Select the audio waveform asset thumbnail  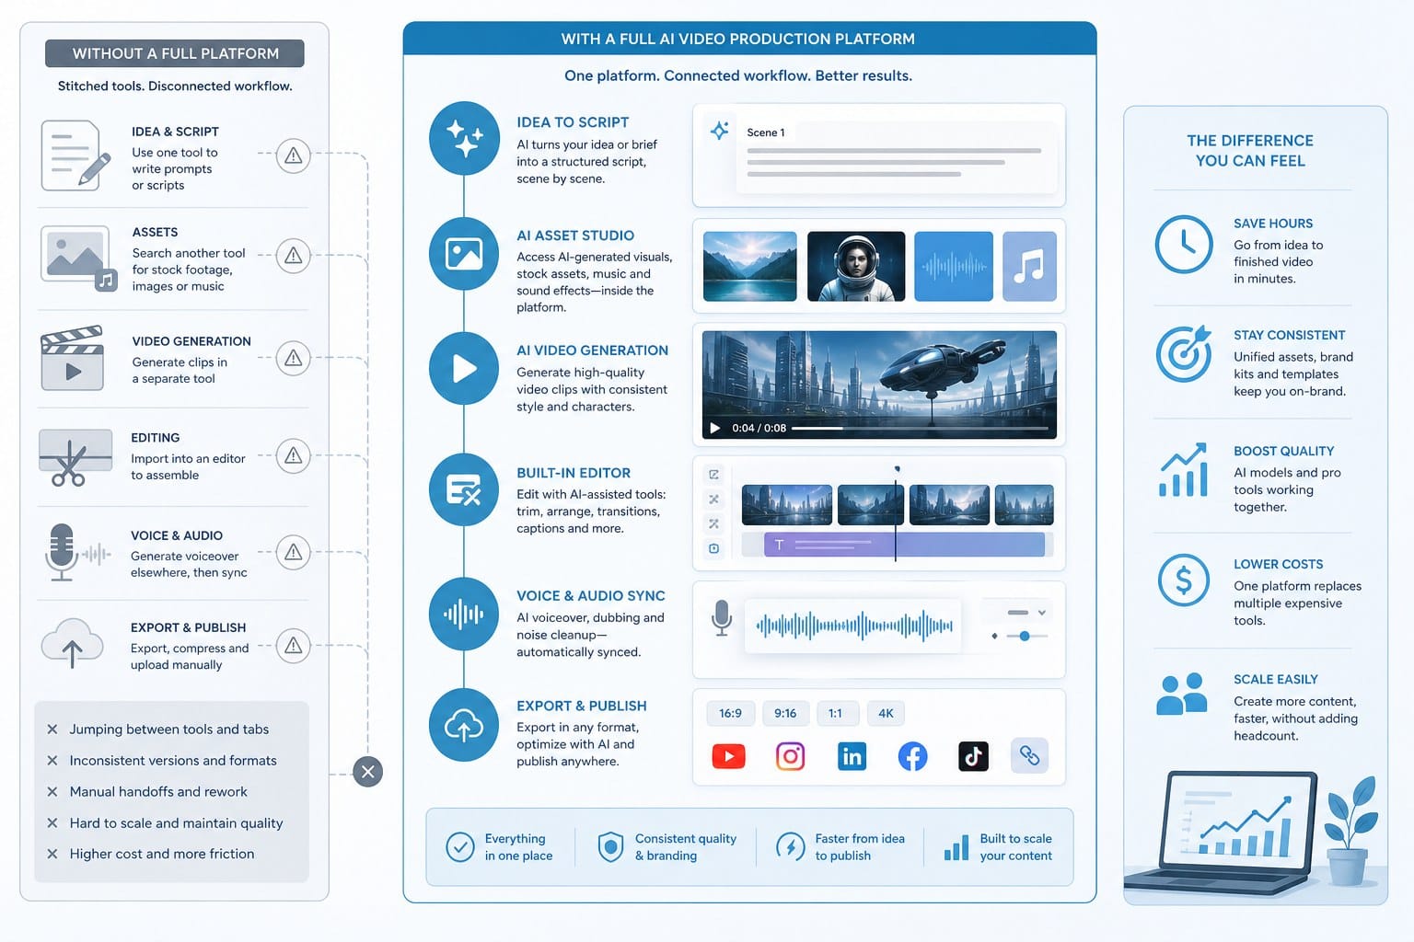tap(954, 267)
